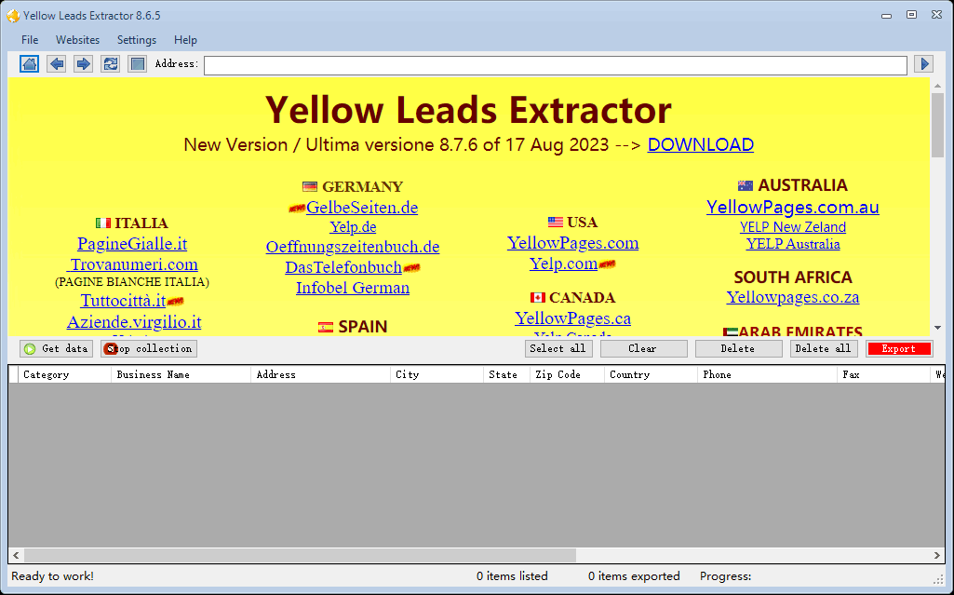Open the Help menu
The image size is (954, 595).
185,40
